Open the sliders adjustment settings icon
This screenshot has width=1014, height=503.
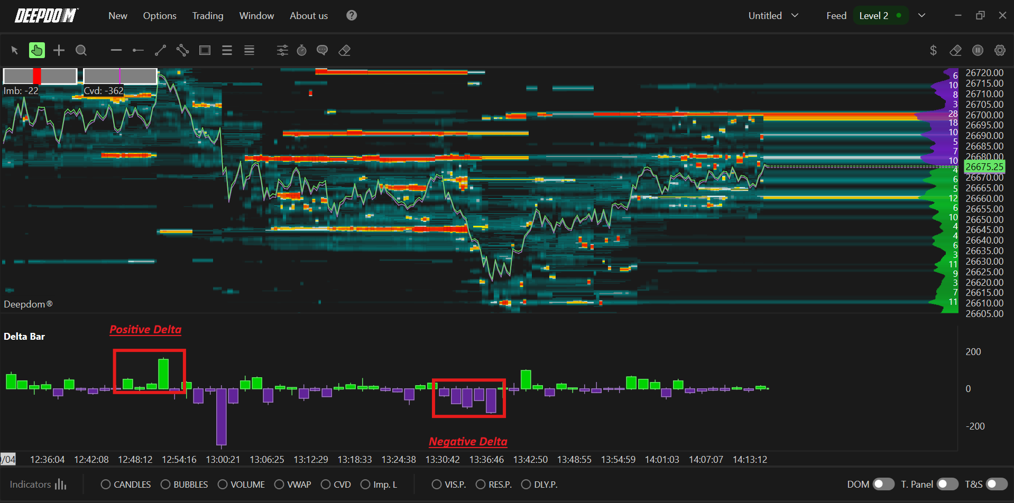pos(283,50)
